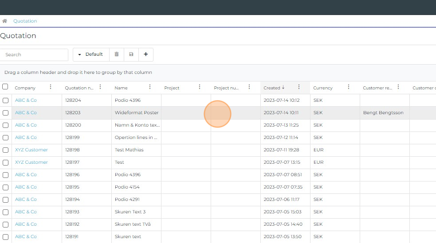Expand the Default view dropdown
The image size is (436, 243).
pos(90,54)
